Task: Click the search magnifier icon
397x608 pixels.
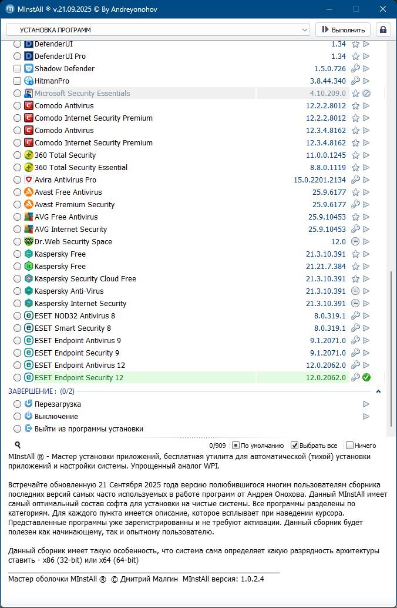Action: point(18,446)
